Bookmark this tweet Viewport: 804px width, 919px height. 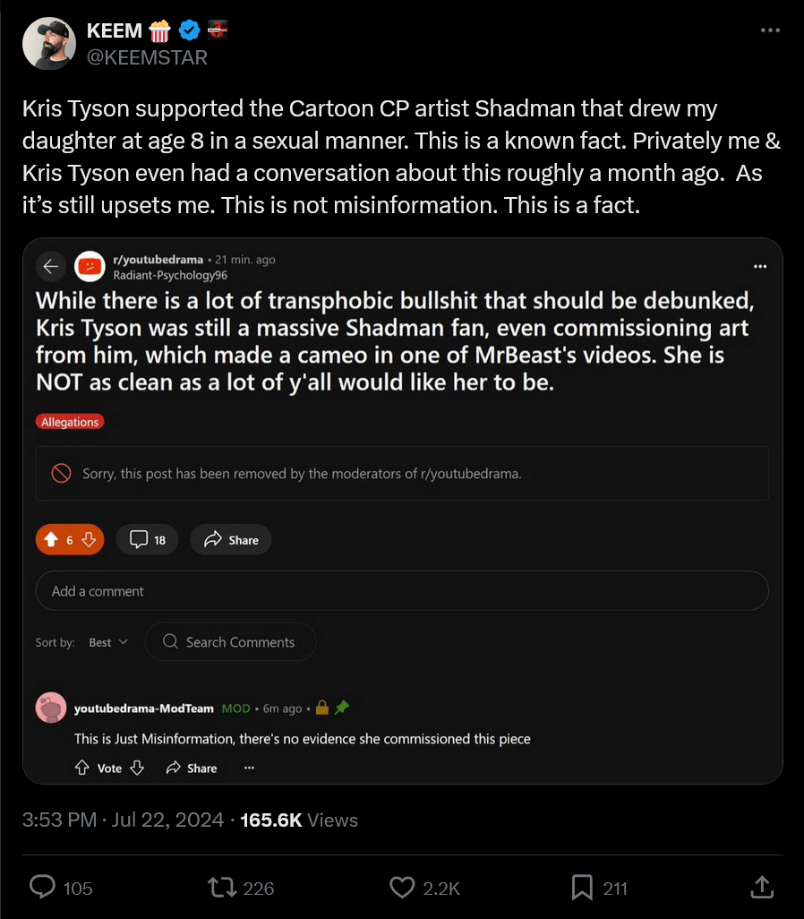pos(582,887)
